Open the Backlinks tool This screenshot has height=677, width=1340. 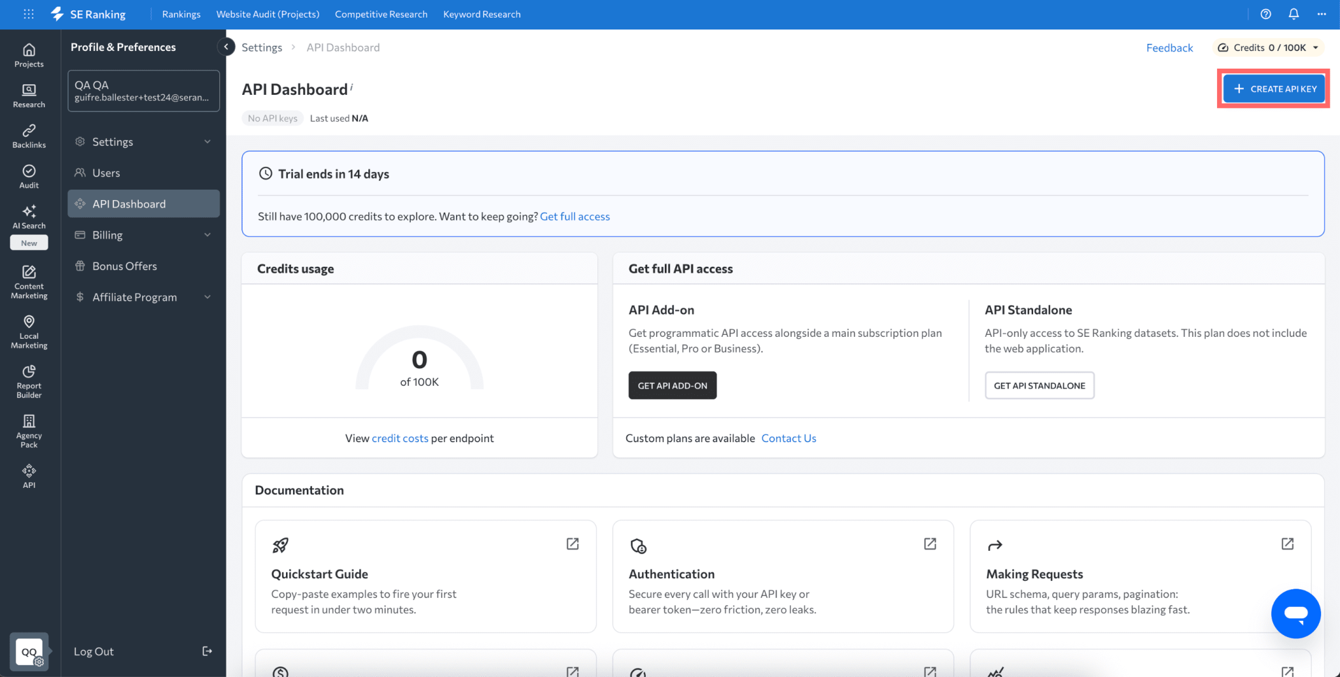point(29,135)
